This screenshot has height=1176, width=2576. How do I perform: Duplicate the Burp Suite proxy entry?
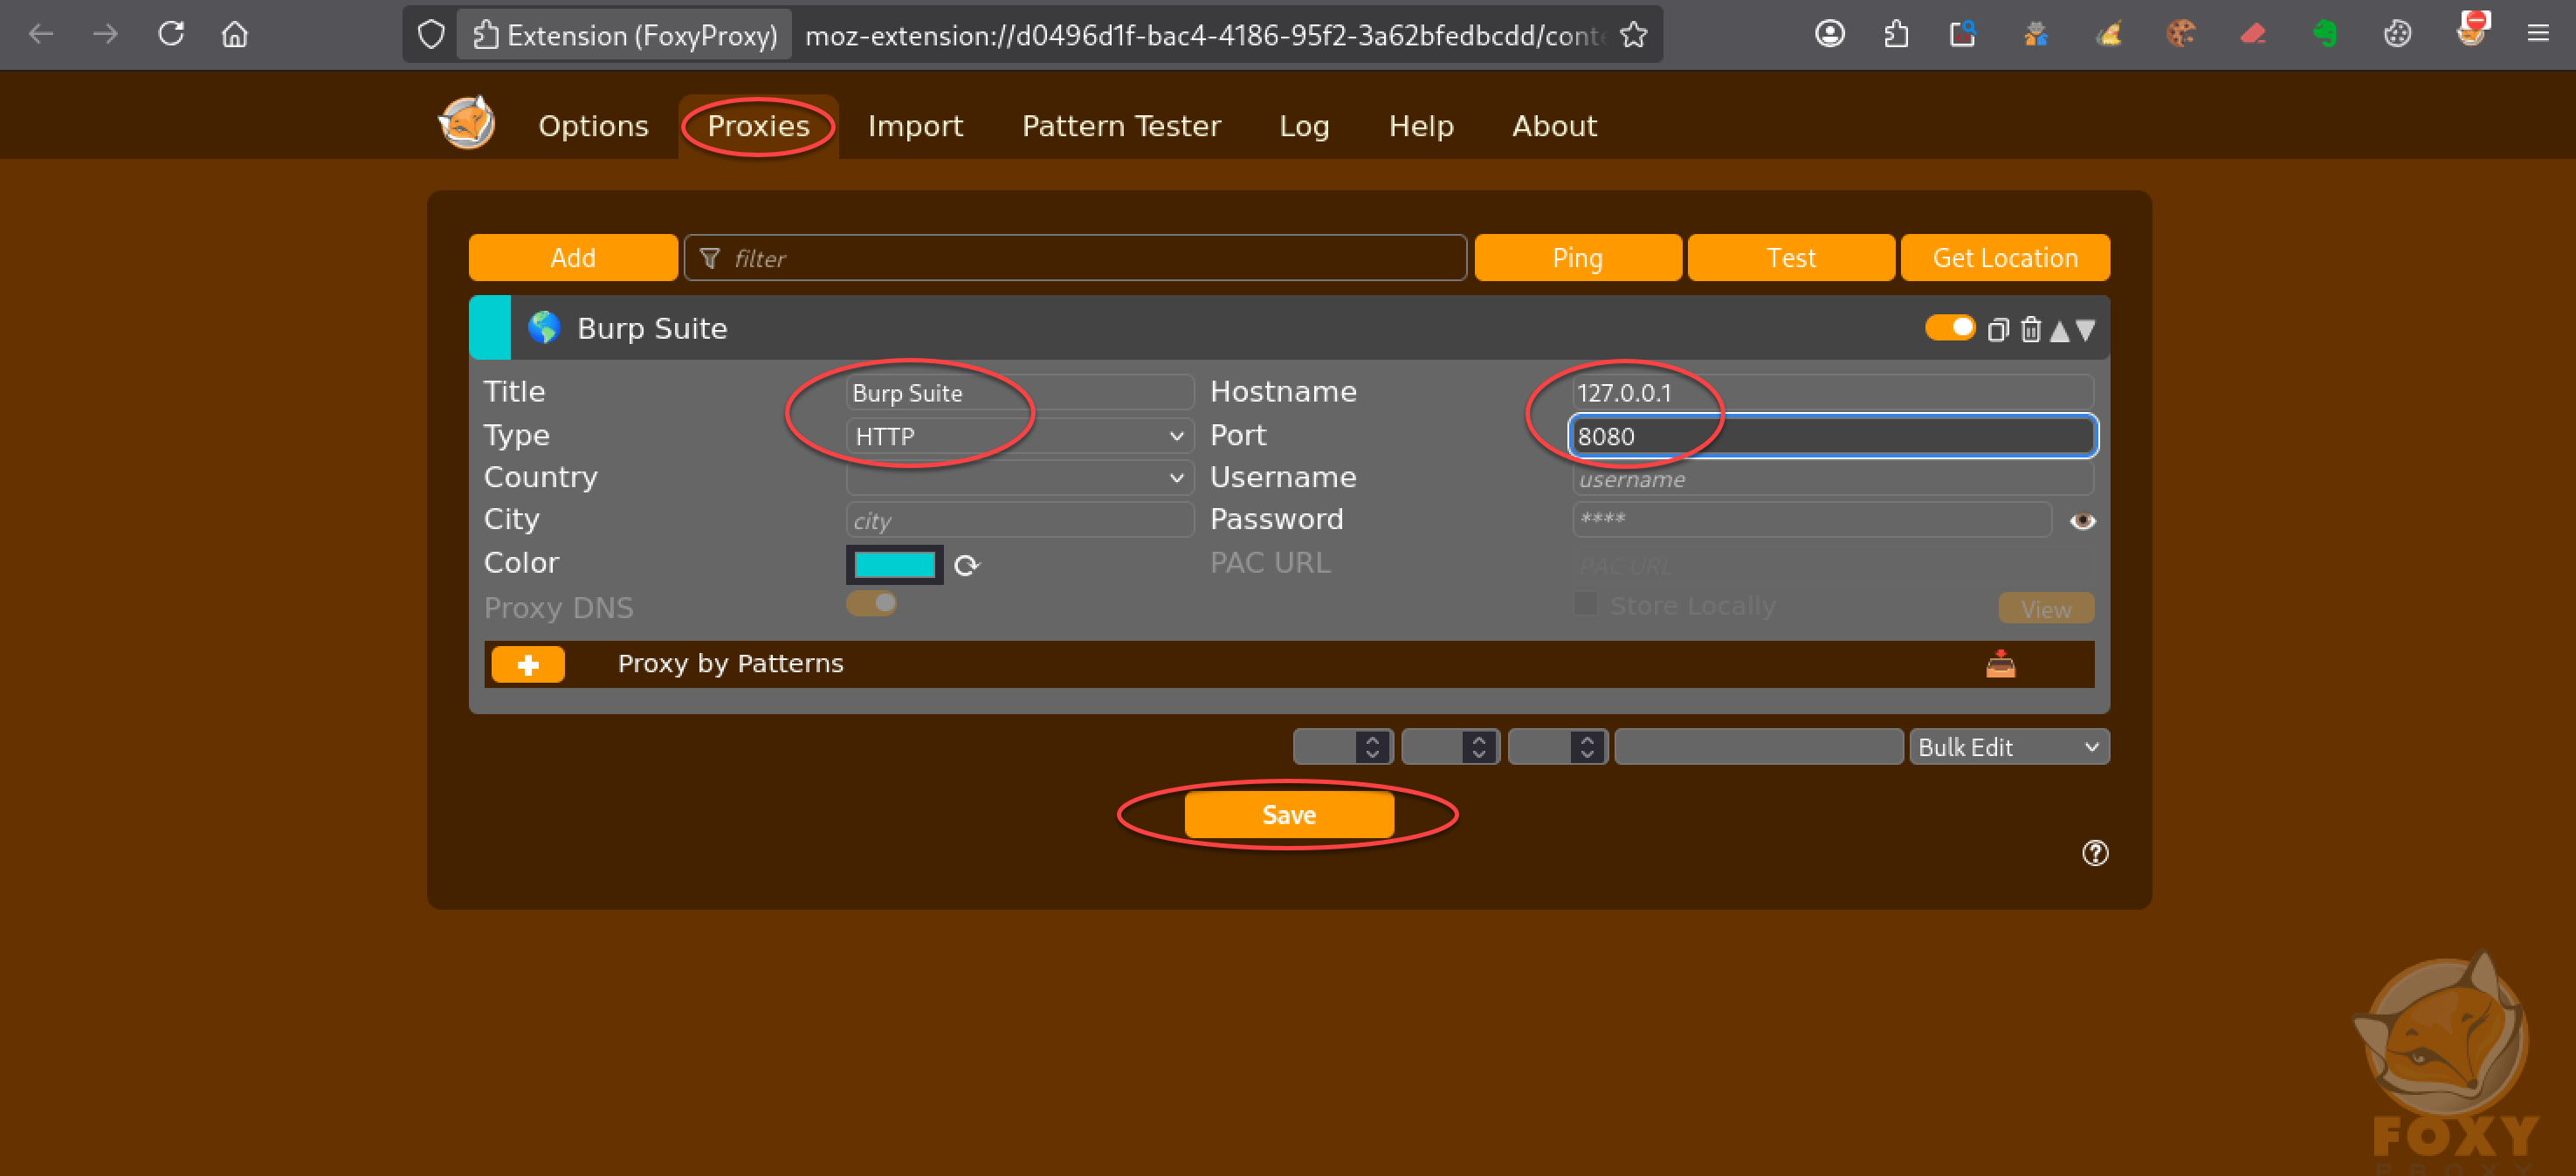click(x=1997, y=329)
